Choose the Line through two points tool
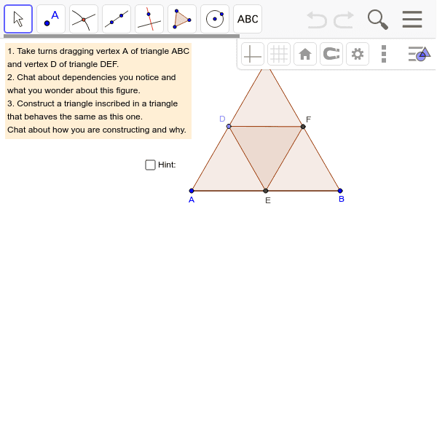Viewport: 437px width, 437px height. (x=117, y=19)
